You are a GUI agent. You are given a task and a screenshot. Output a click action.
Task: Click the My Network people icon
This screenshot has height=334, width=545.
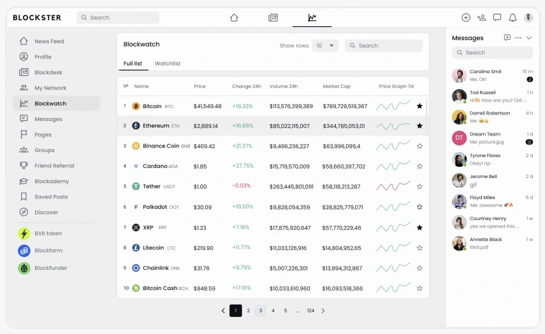point(24,88)
